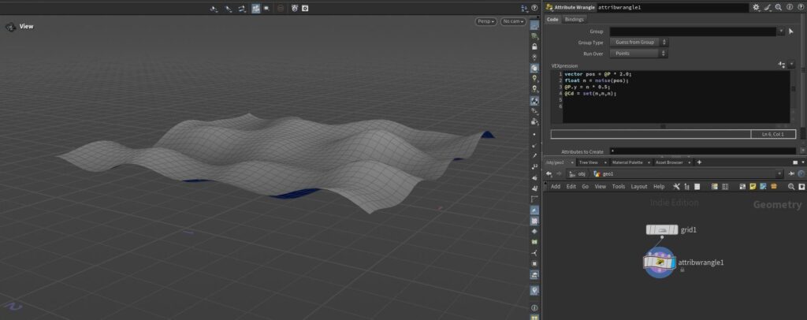Select the grid1 node
807x320 pixels.
661,229
